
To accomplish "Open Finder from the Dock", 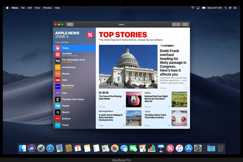I will pyautogui.click(x=22, y=148).
